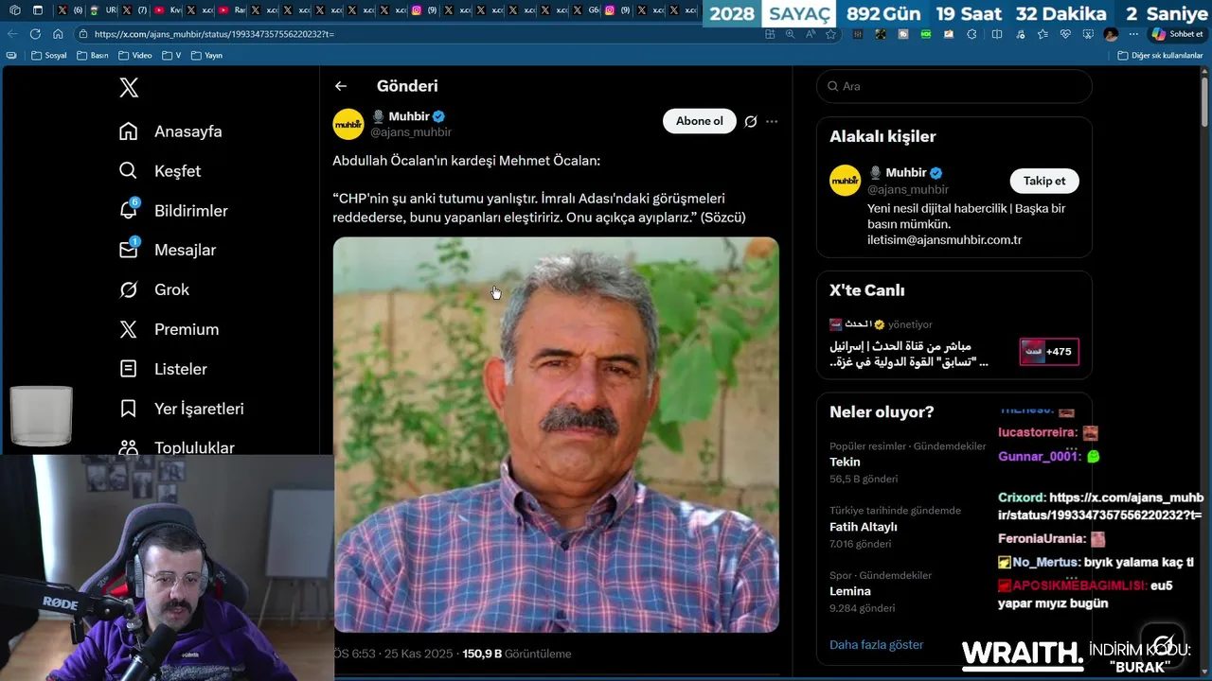Reload the page with the refresh icon

click(x=35, y=34)
